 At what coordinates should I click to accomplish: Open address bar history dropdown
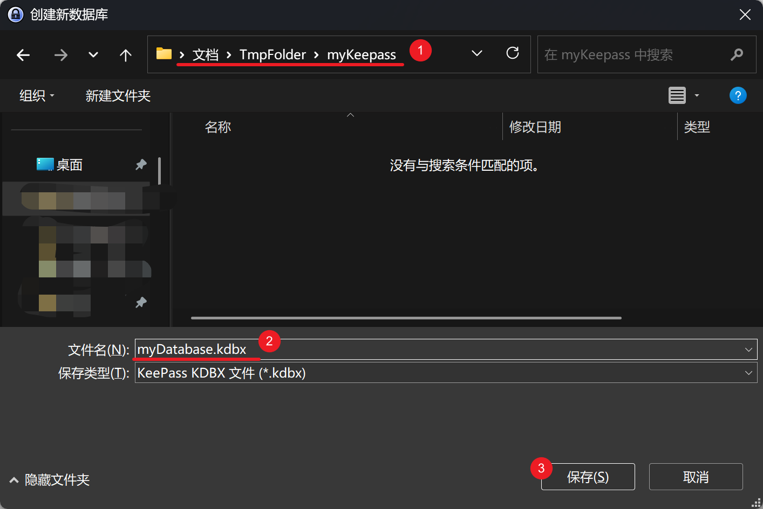[x=477, y=53]
